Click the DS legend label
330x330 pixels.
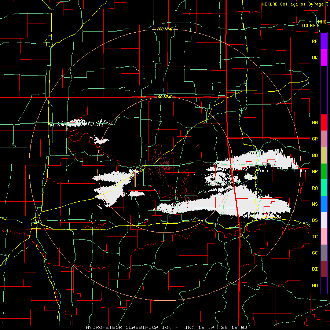pos(315,220)
